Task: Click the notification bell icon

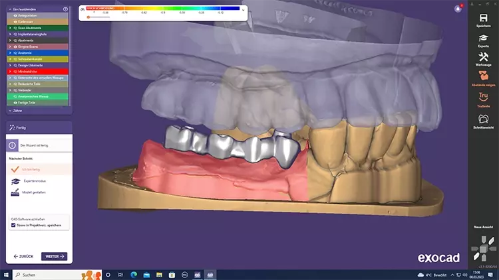Action: coord(458,9)
